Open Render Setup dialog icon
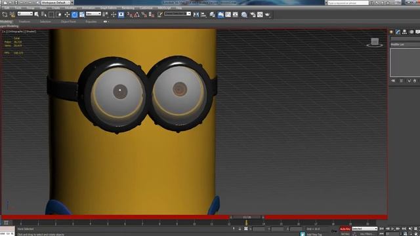 pos(253,14)
